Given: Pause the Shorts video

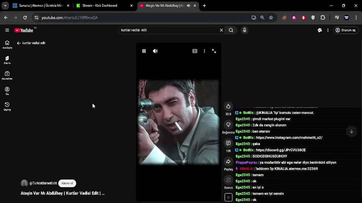Looking at the screenshot, I should tap(144, 51).
